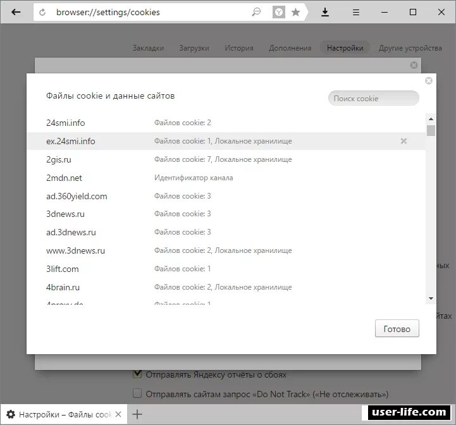Reload the page with refresh icon

[x=42, y=12]
